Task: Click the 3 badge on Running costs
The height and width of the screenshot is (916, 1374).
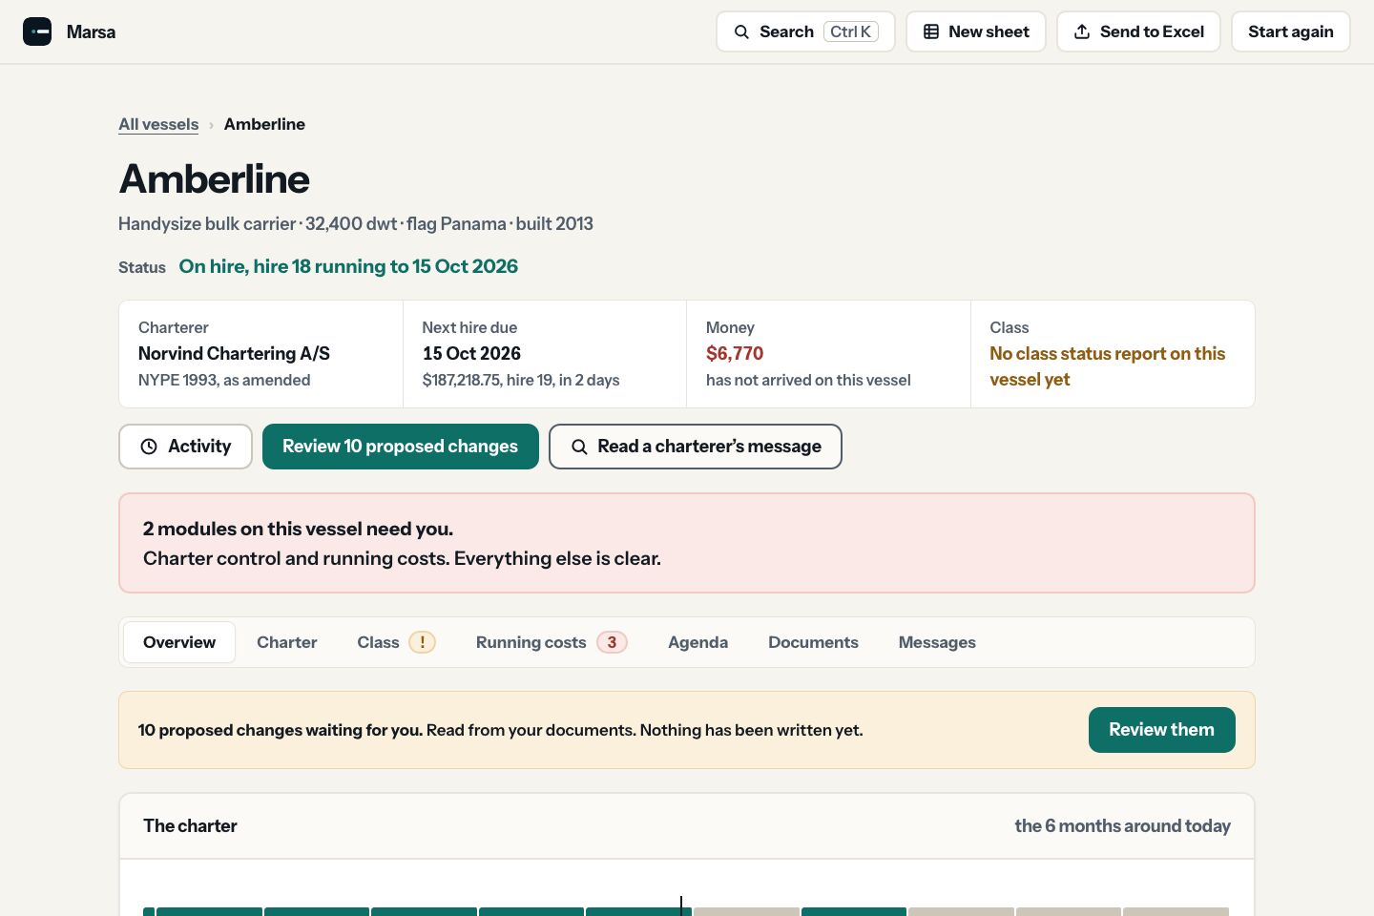Action: (613, 642)
